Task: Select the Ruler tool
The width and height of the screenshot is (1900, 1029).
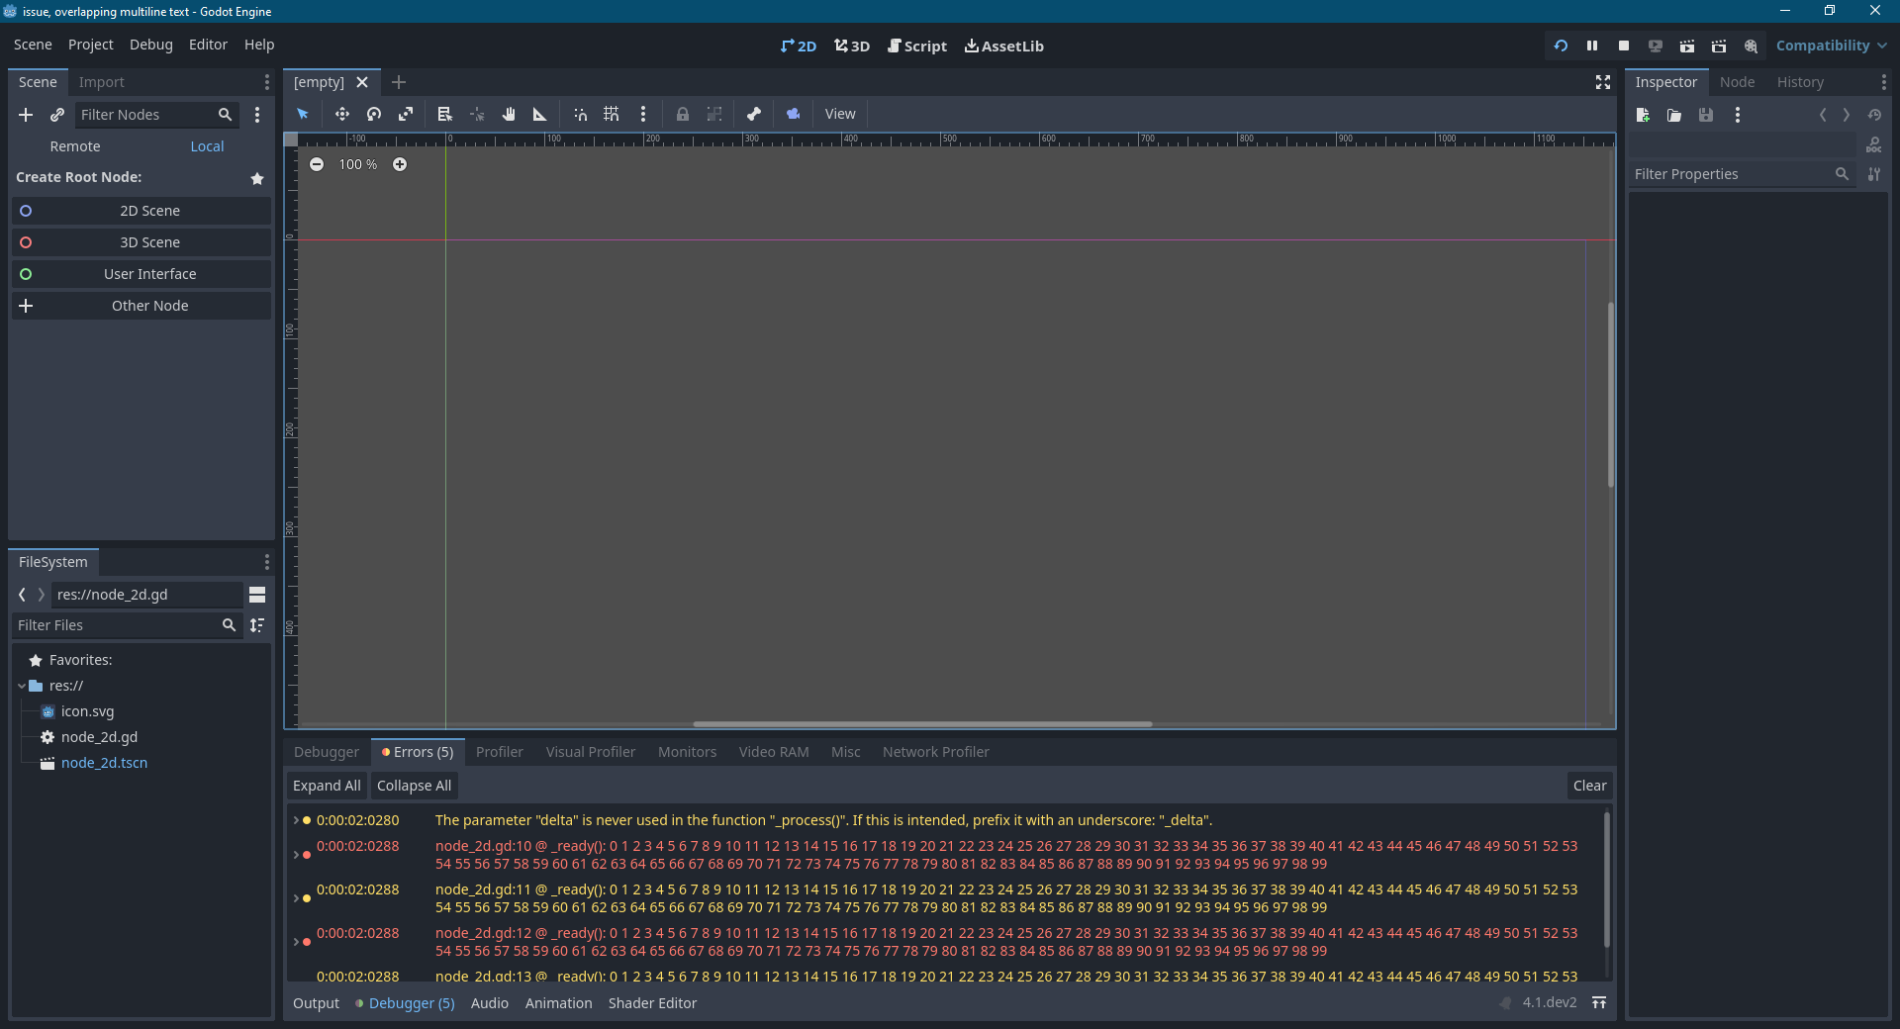Action: coord(539,114)
